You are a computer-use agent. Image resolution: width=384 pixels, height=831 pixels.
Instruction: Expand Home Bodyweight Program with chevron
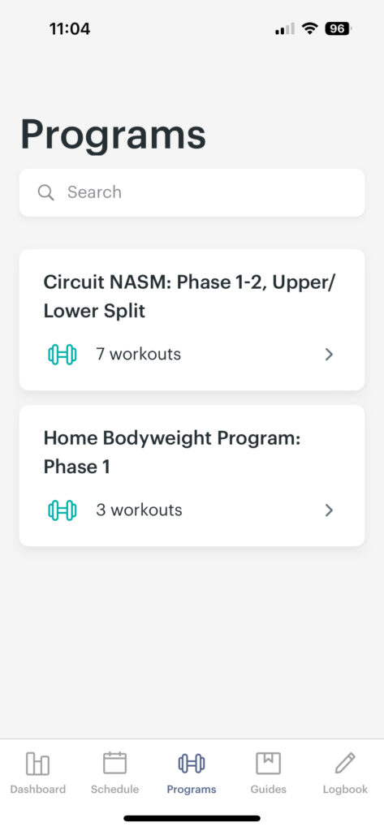coord(329,510)
